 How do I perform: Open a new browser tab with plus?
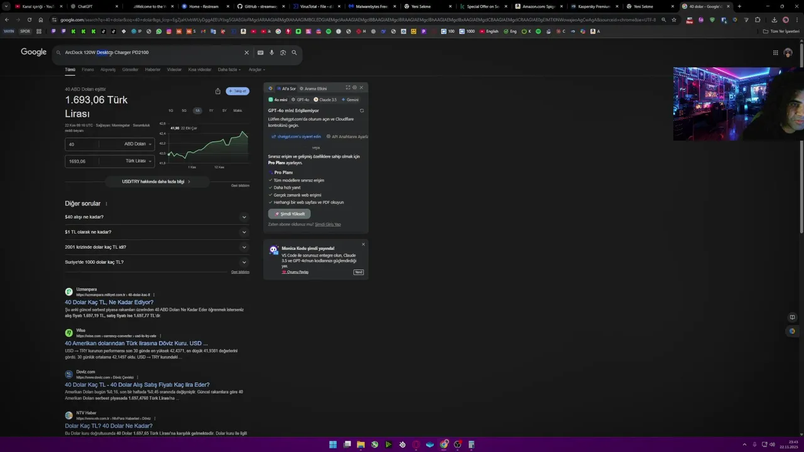(x=739, y=6)
